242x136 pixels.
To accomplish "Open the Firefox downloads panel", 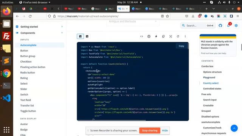I will coord(193,16).
